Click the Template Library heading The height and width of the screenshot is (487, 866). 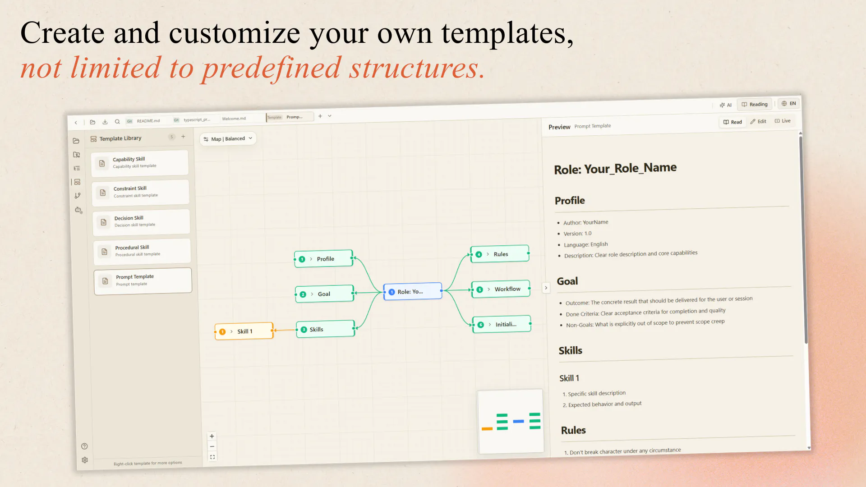pyautogui.click(x=120, y=138)
